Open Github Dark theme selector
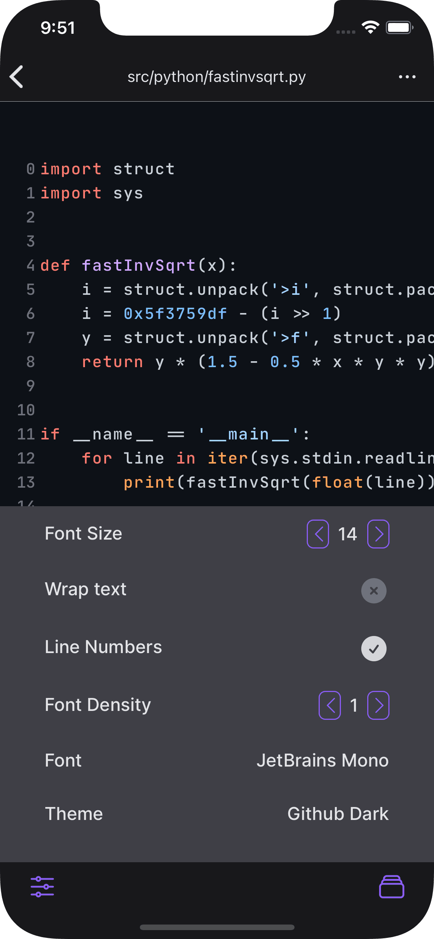 pos(338,814)
